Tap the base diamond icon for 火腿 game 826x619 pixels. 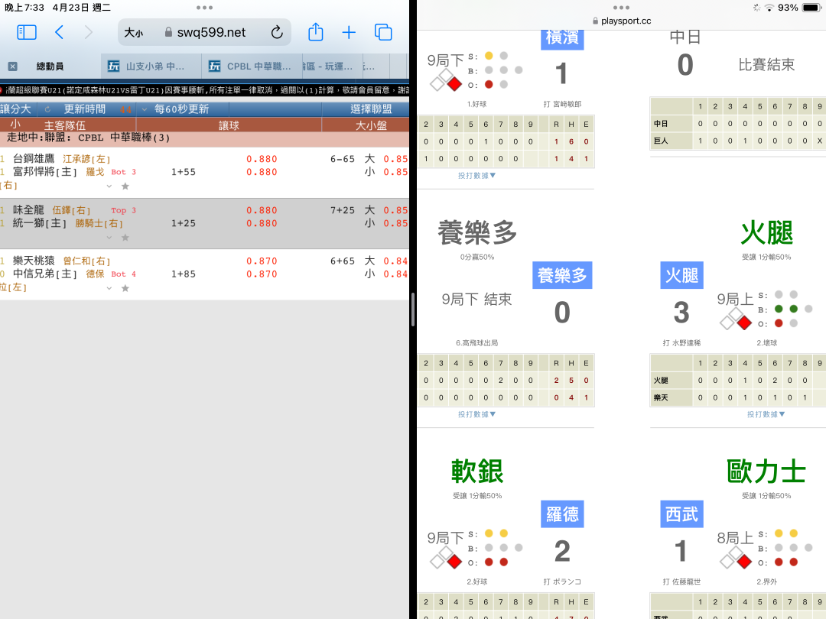[736, 319]
